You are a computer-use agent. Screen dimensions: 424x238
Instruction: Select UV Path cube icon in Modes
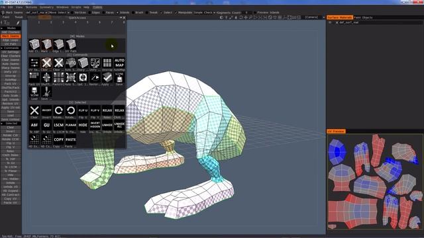[x=71, y=44]
